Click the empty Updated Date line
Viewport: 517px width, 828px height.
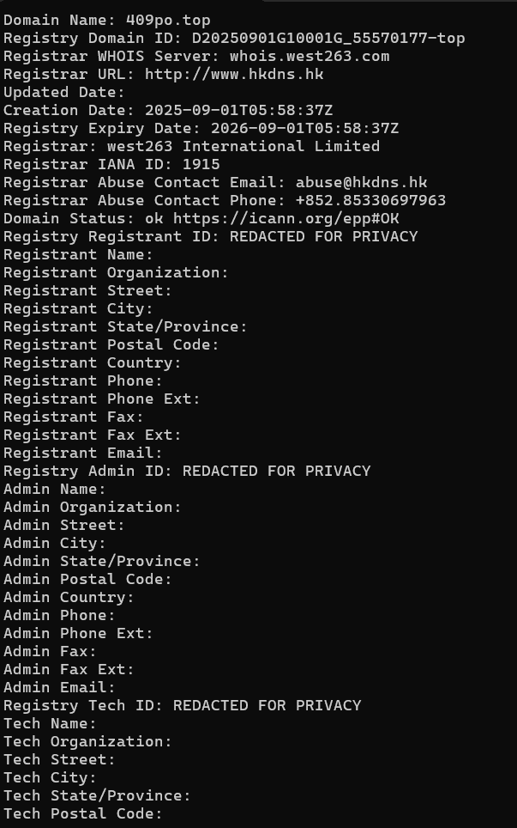pos(64,92)
